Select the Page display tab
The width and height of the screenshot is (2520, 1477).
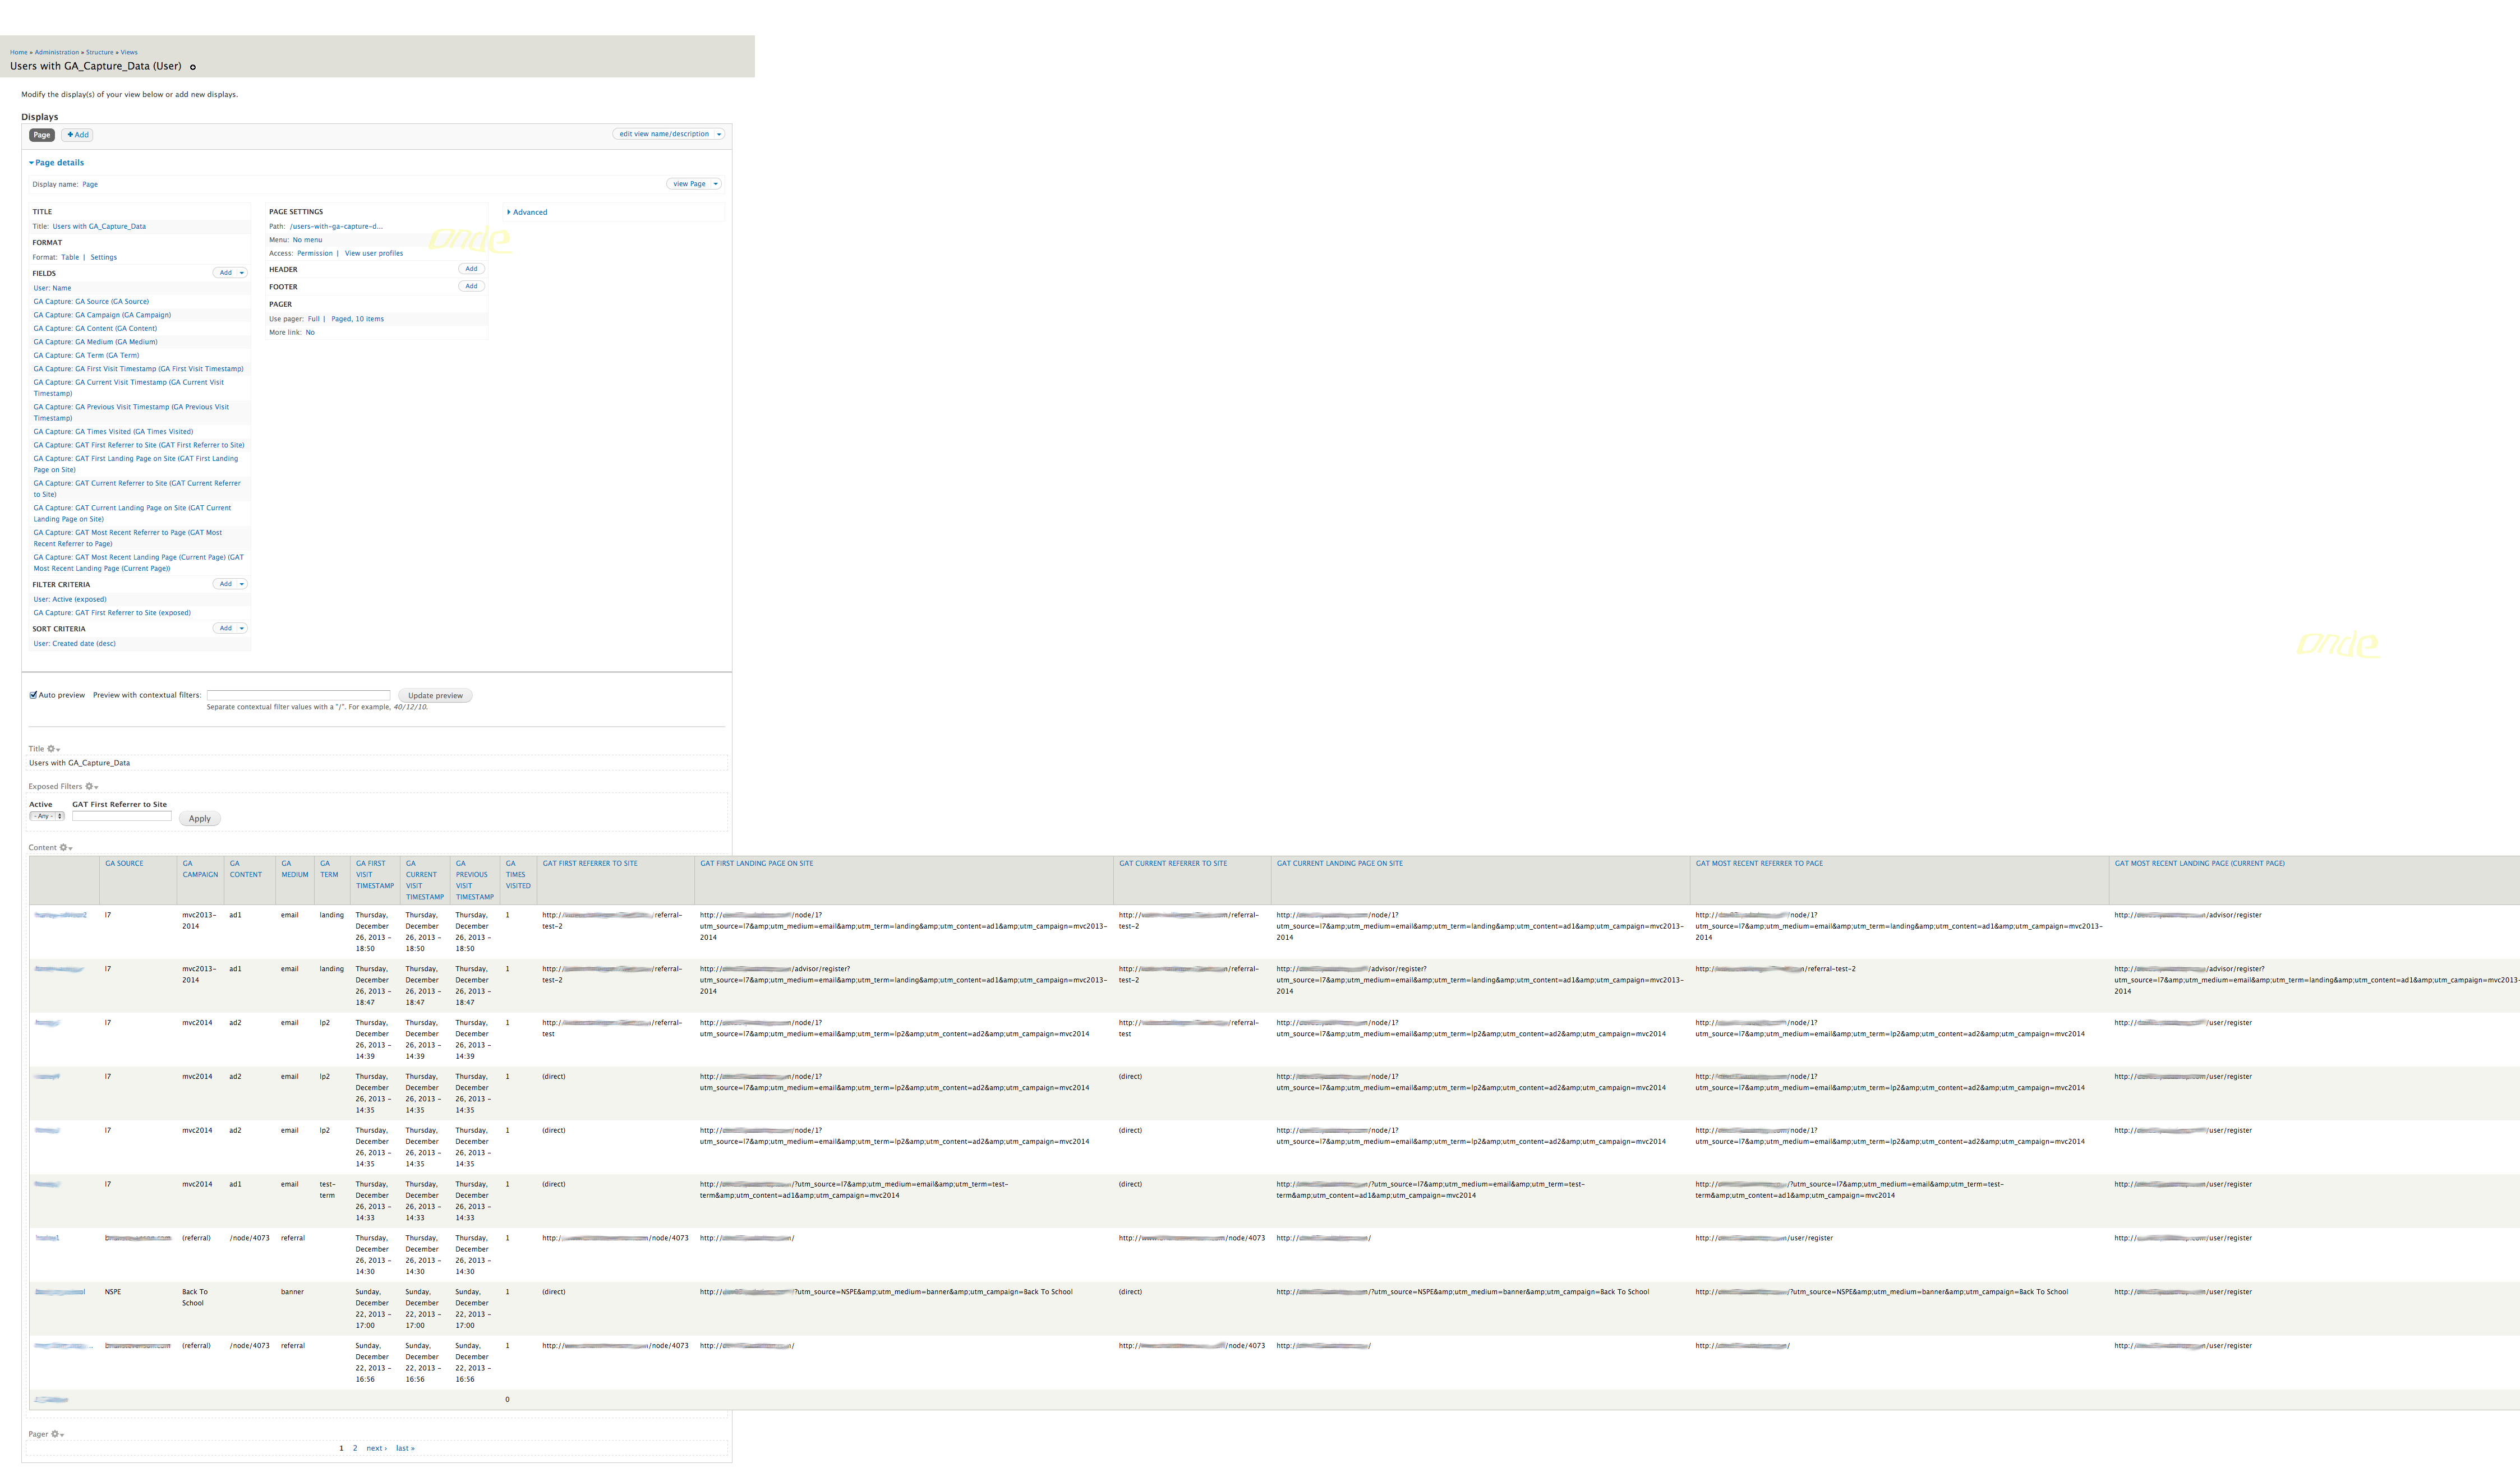coord(42,135)
